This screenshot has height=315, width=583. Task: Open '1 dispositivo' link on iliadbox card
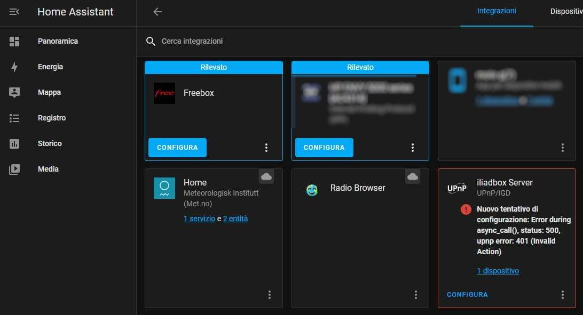click(x=498, y=271)
